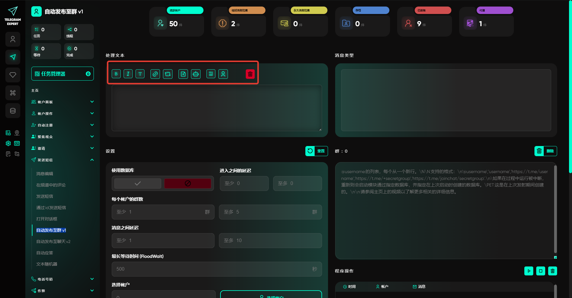Open the database icon in left sidebar
This screenshot has width=572, height=298.
[13, 111]
